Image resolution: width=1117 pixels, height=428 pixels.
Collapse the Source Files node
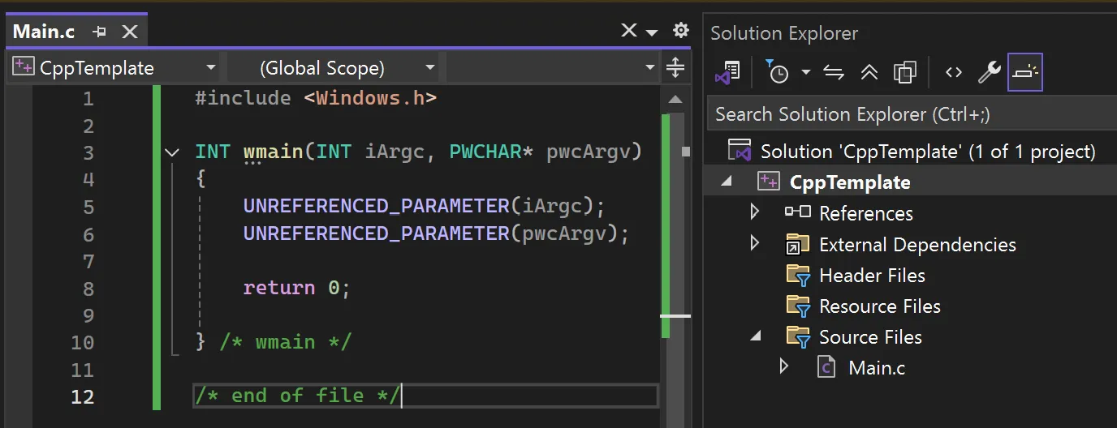[756, 336]
